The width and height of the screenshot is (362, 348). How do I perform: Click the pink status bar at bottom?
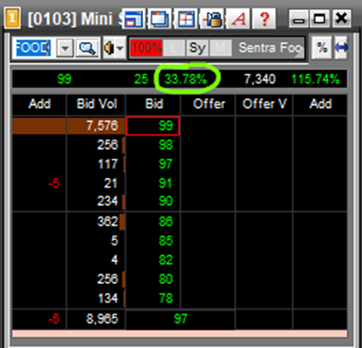180,334
